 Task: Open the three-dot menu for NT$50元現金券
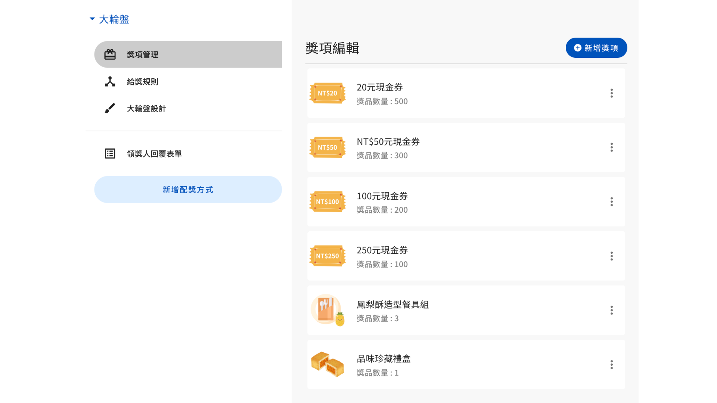click(611, 147)
